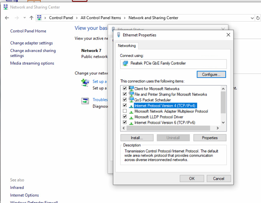The width and height of the screenshot is (261, 203).
Task: Select Internet Protocol Version 6 (TCP/IPv6) item
Action: pos(165,123)
